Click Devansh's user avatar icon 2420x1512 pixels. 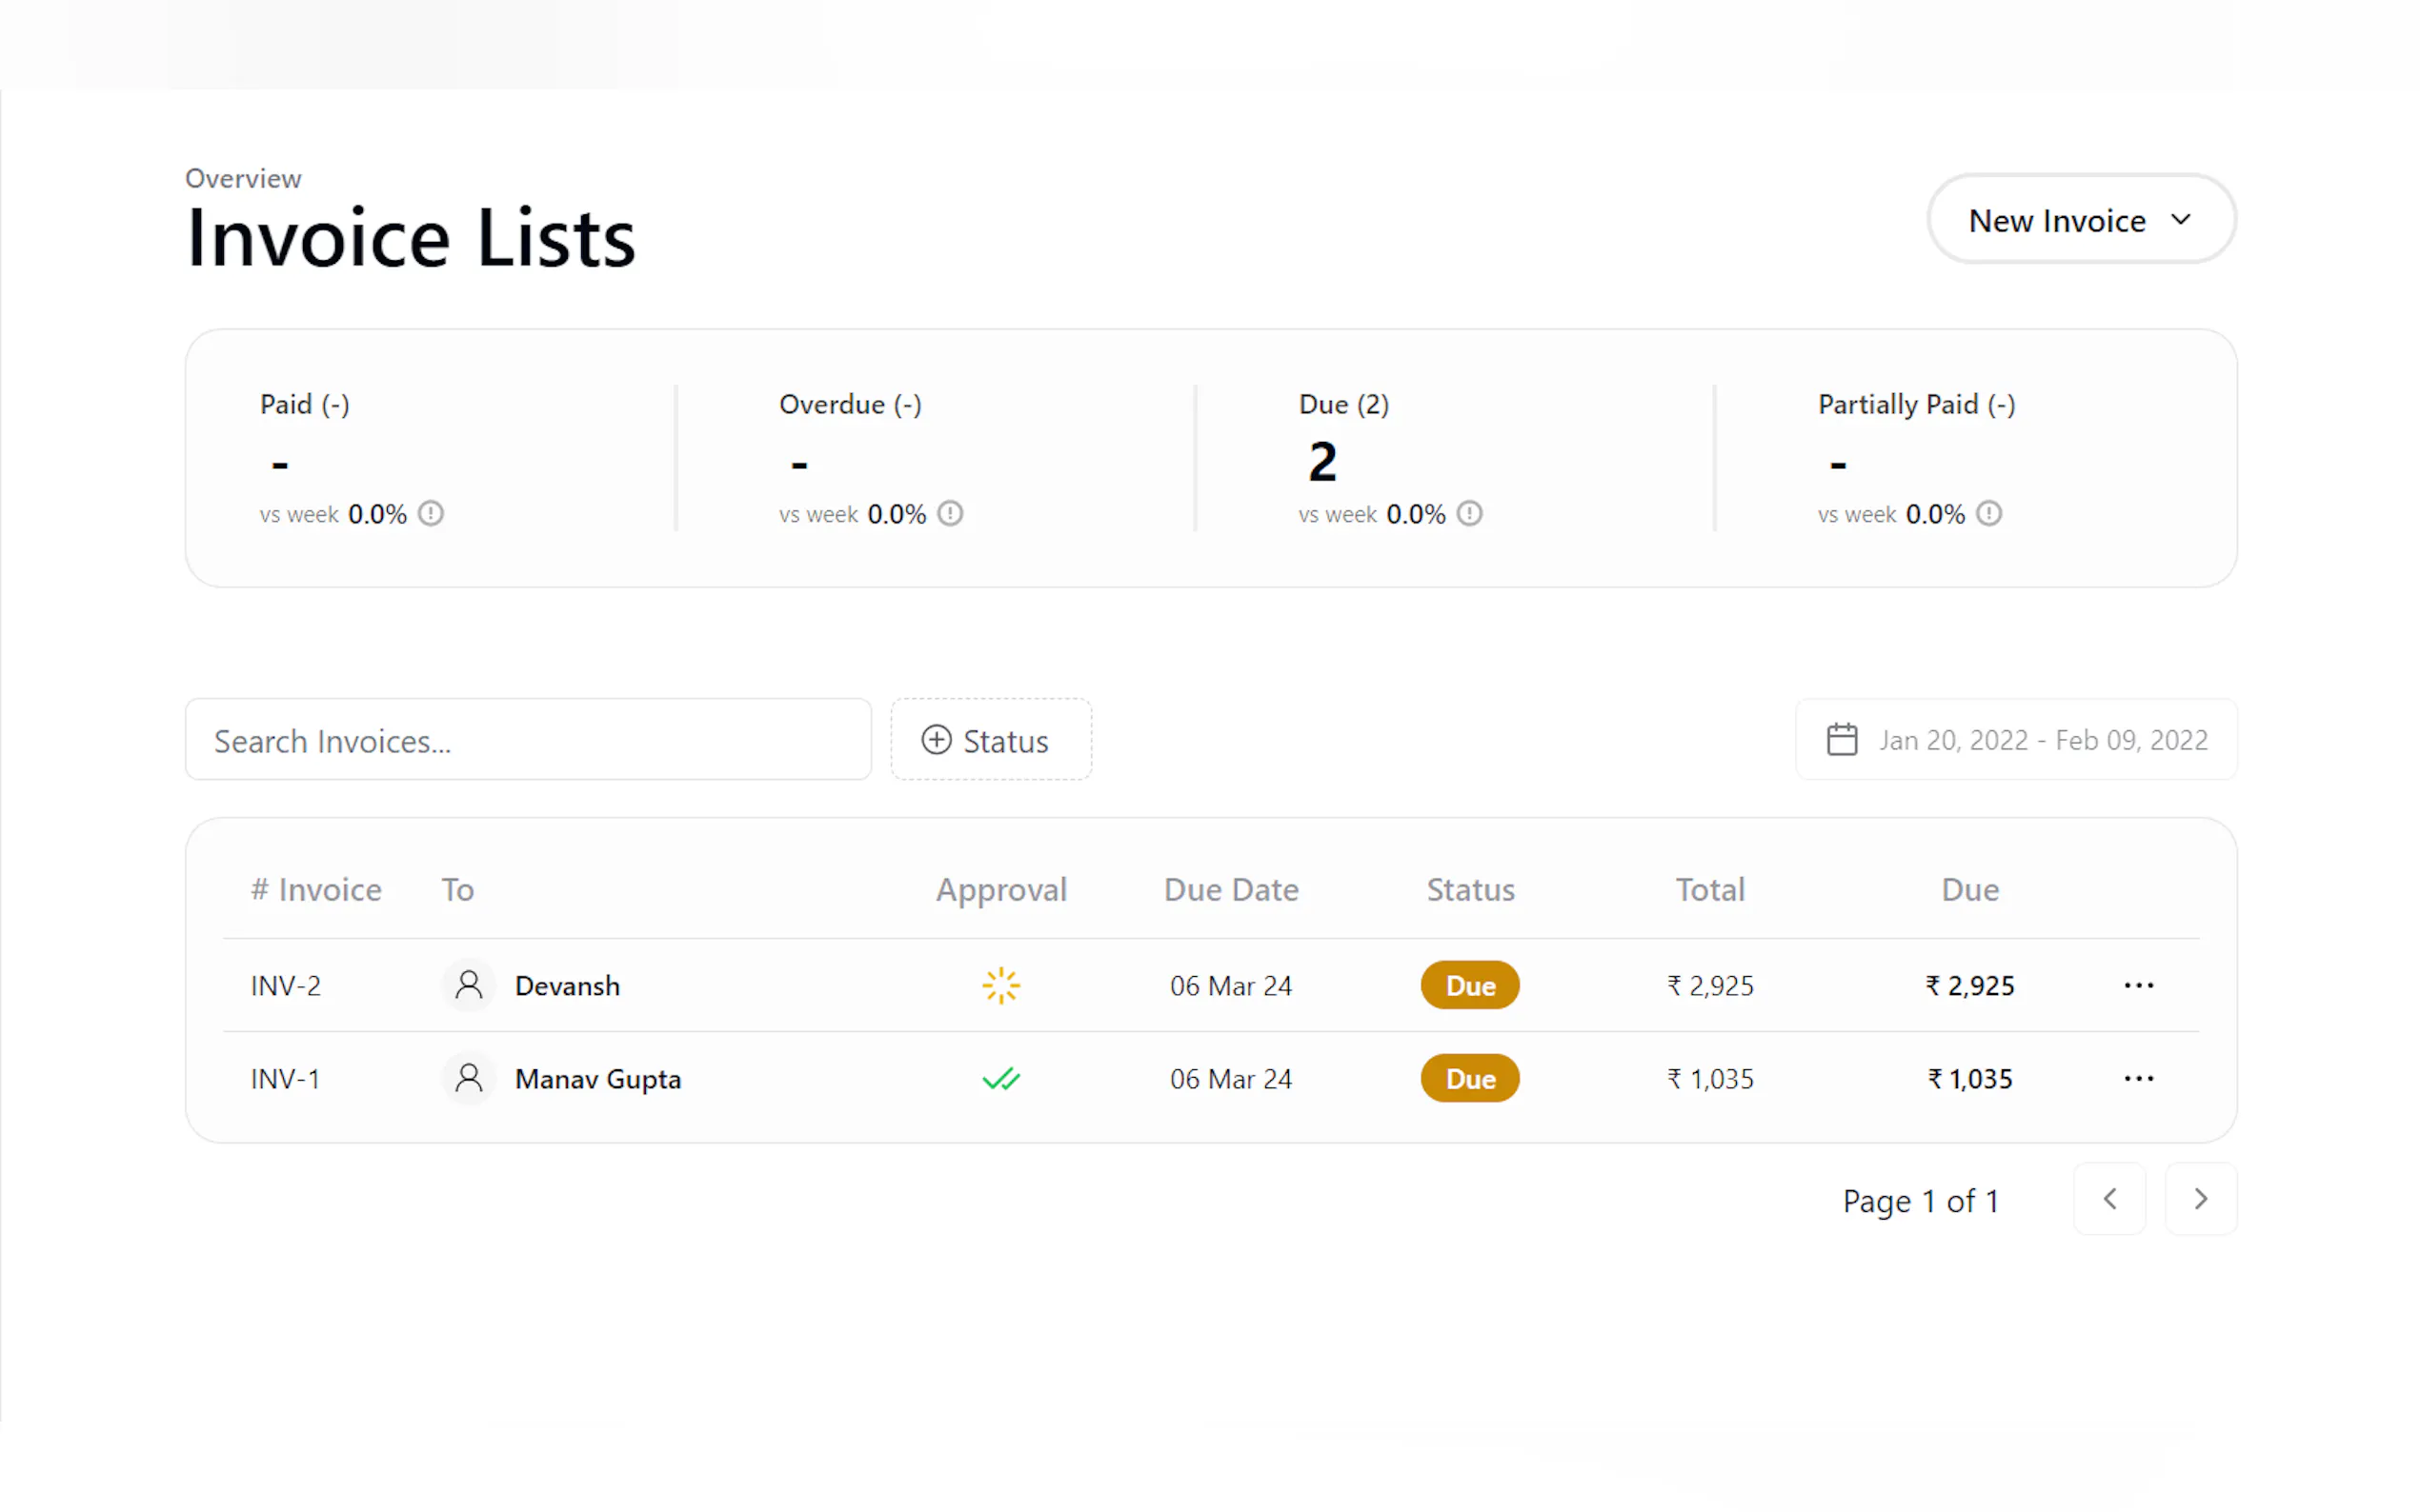coord(468,986)
